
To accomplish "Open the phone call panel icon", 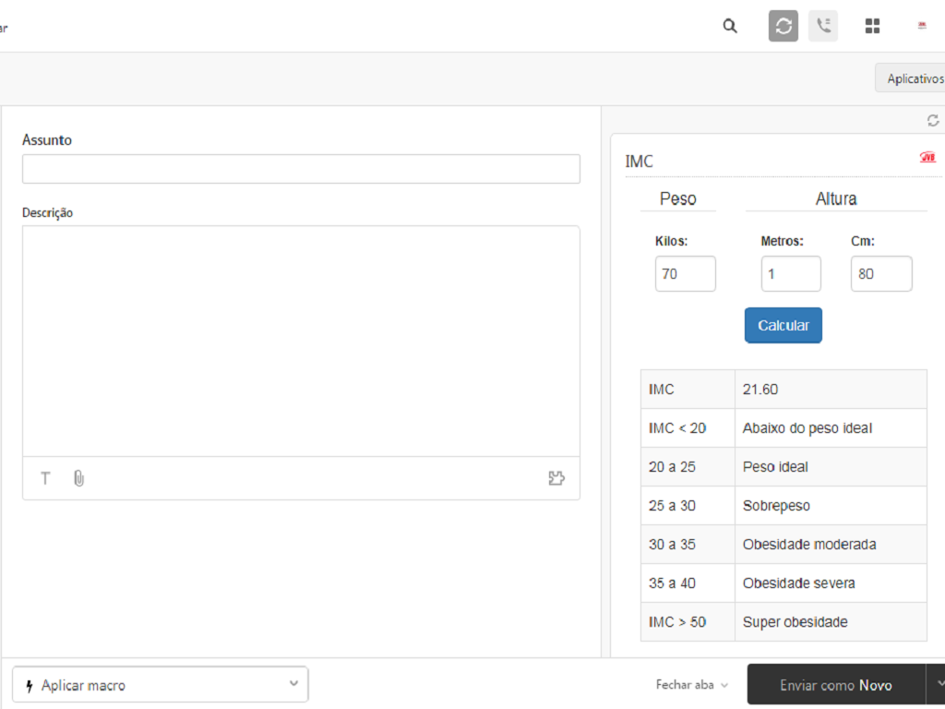I will pyautogui.click(x=823, y=26).
